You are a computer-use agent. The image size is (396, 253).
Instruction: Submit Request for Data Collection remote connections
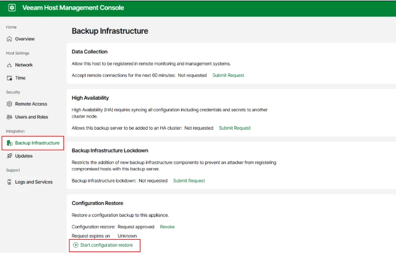pyautogui.click(x=228, y=75)
